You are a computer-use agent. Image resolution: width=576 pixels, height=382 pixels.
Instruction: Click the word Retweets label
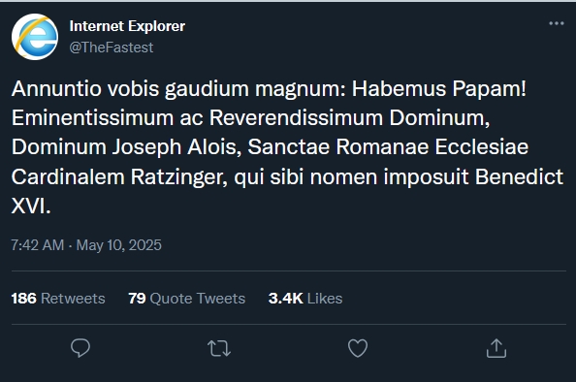coord(73,299)
